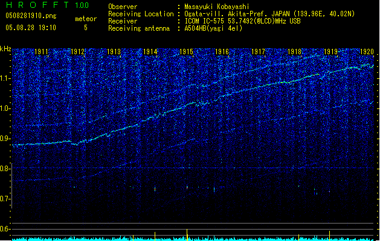Select the 1914 time tick label
Screen dimensions: 380x241
click(150, 52)
